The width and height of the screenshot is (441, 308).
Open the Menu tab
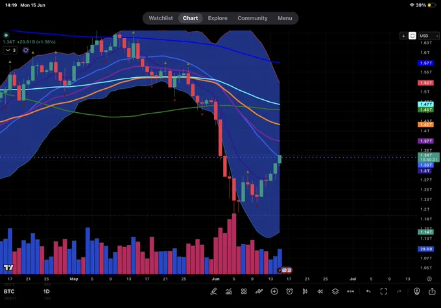pyautogui.click(x=285, y=18)
